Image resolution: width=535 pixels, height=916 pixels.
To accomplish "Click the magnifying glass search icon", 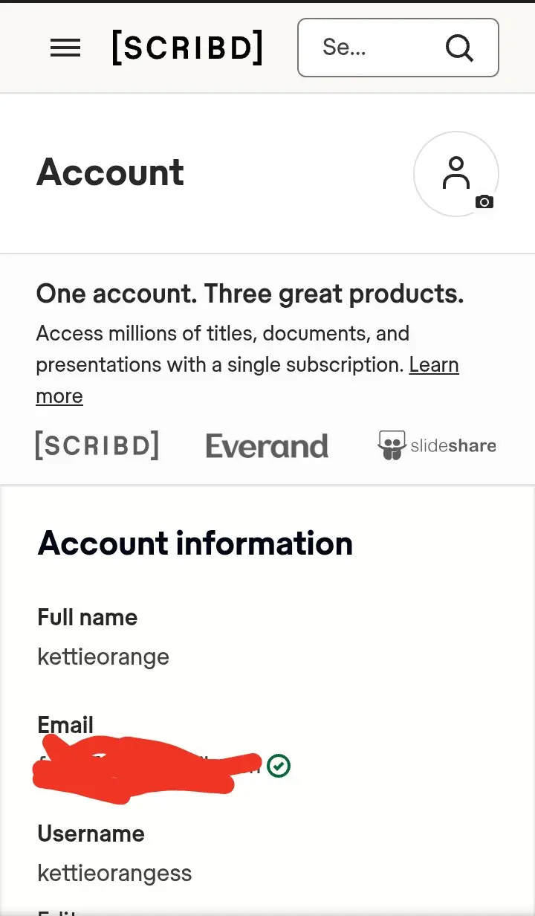I will tap(459, 48).
